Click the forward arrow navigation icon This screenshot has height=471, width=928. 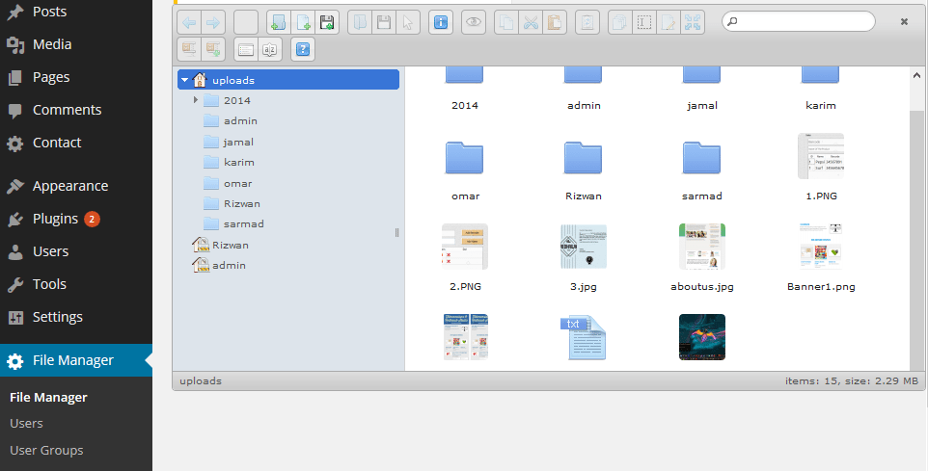coord(213,22)
